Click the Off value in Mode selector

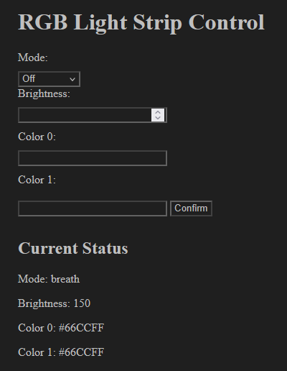pyautogui.click(x=29, y=78)
